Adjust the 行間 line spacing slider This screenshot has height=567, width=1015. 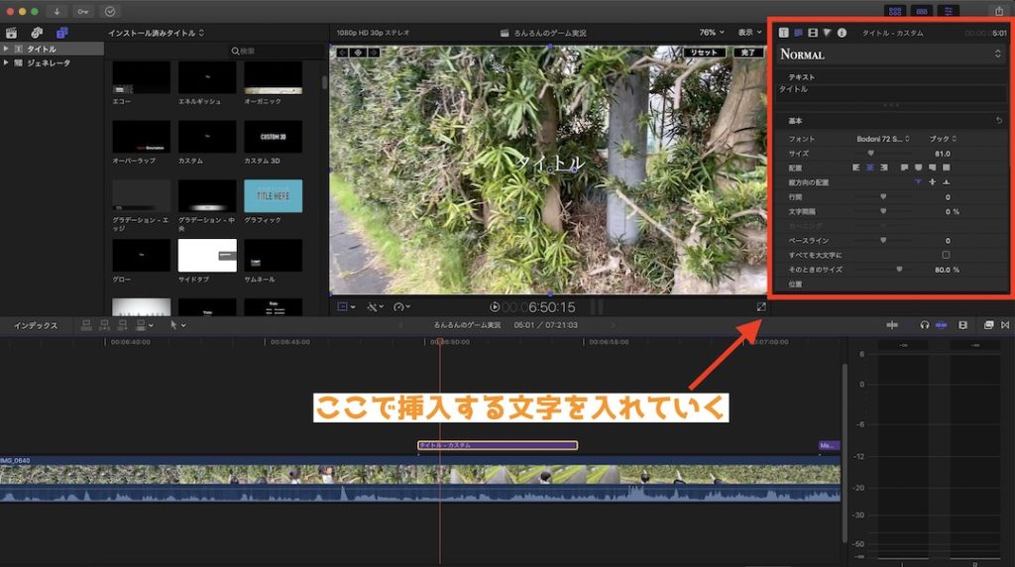(x=883, y=197)
